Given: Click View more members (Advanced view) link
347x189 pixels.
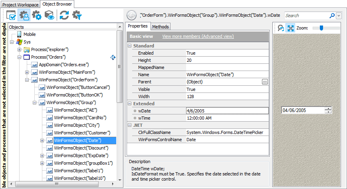Looking at the screenshot, I should pyautogui.click(x=198, y=36).
